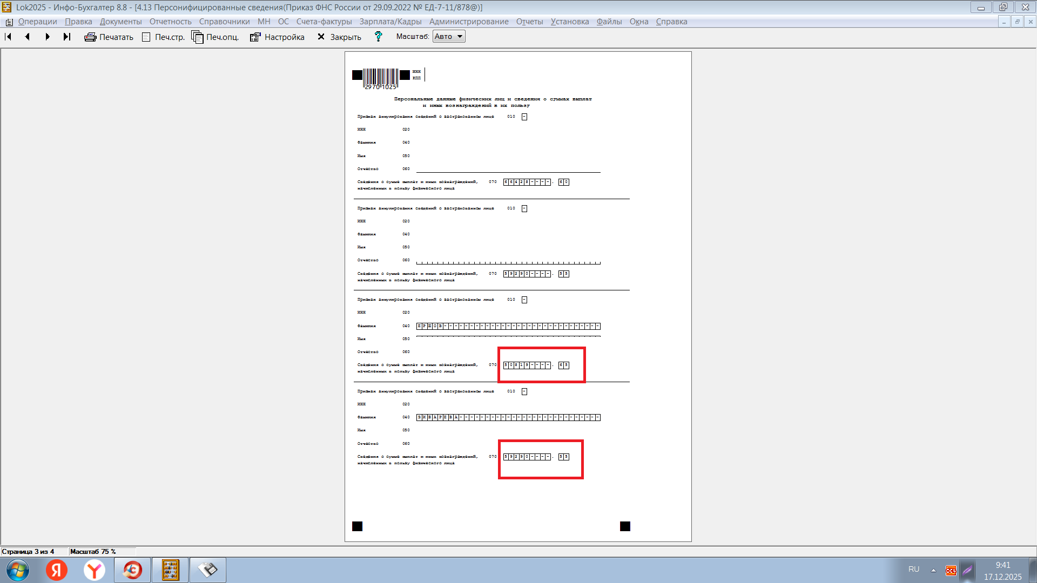Click next page arrow icon
Image resolution: width=1037 pixels, height=583 pixels.
tap(48, 37)
